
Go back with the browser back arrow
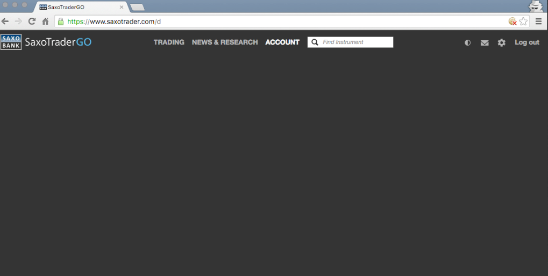pos(5,21)
